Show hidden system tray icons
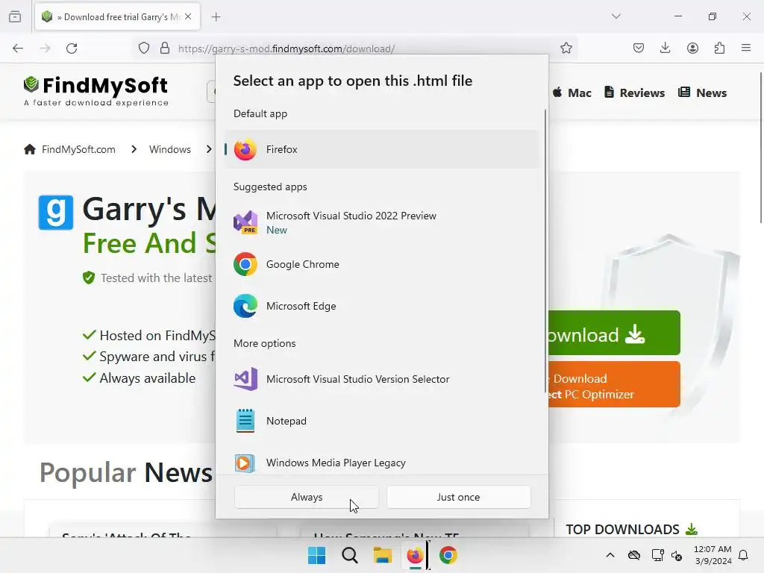This screenshot has width=764, height=573. (x=610, y=555)
